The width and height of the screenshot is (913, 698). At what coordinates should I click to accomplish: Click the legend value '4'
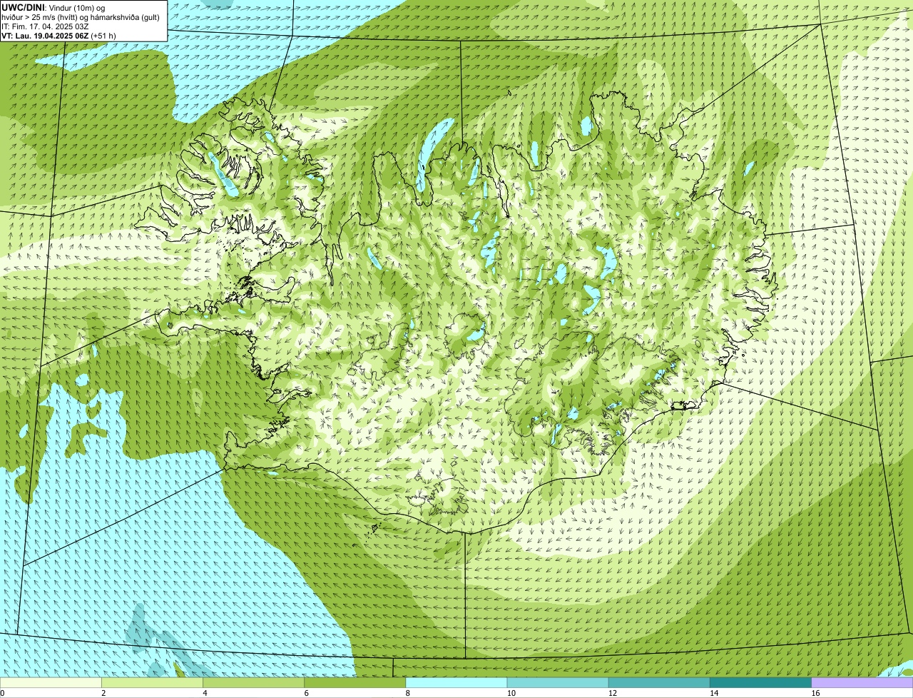coord(205,693)
